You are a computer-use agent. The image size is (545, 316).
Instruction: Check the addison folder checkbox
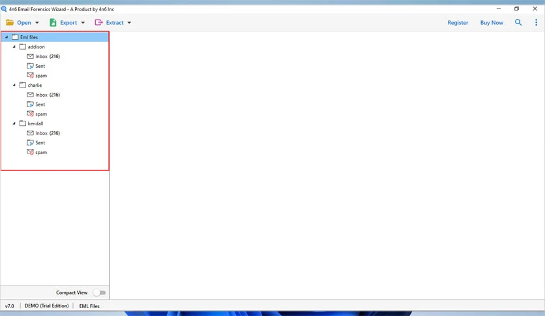coord(23,46)
